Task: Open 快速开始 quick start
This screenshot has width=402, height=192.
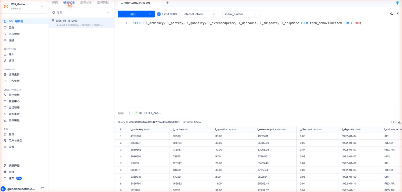Action: (24, 166)
